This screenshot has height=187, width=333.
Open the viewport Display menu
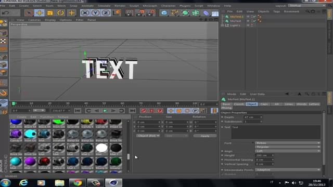pyautogui.click(x=50, y=20)
